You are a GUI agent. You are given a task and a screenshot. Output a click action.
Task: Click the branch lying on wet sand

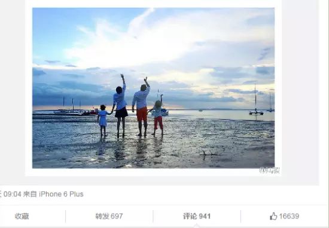pyautogui.click(x=210, y=154)
